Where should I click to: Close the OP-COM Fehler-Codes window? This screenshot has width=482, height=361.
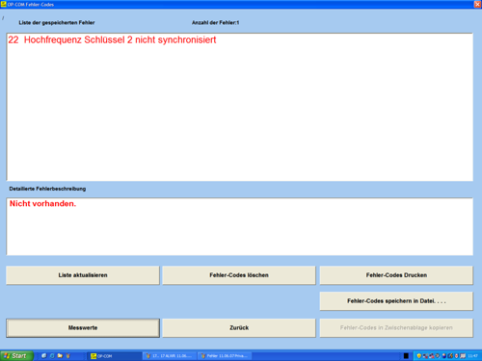[x=477, y=4]
